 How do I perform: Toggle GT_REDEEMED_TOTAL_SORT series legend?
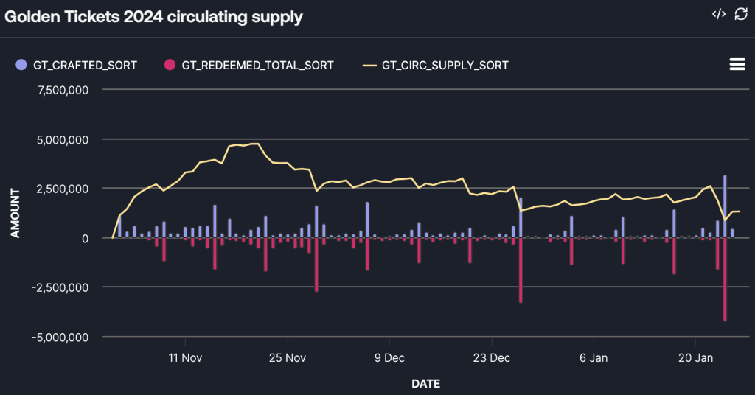257,65
